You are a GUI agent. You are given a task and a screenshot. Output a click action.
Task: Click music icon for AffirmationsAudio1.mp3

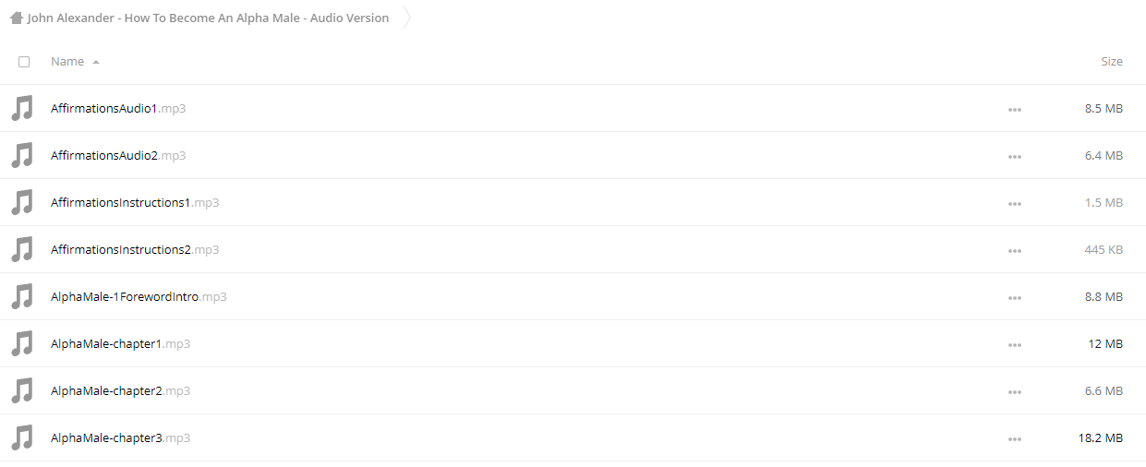[22, 108]
